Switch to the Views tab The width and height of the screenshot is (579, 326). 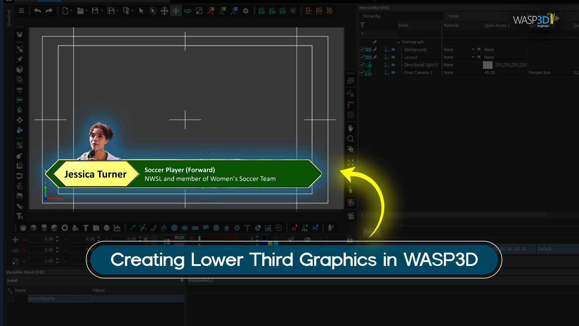point(453,16)
